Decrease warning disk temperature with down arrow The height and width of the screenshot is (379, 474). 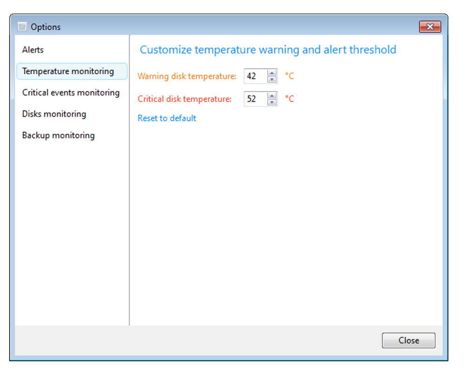(x=272, y=79)
